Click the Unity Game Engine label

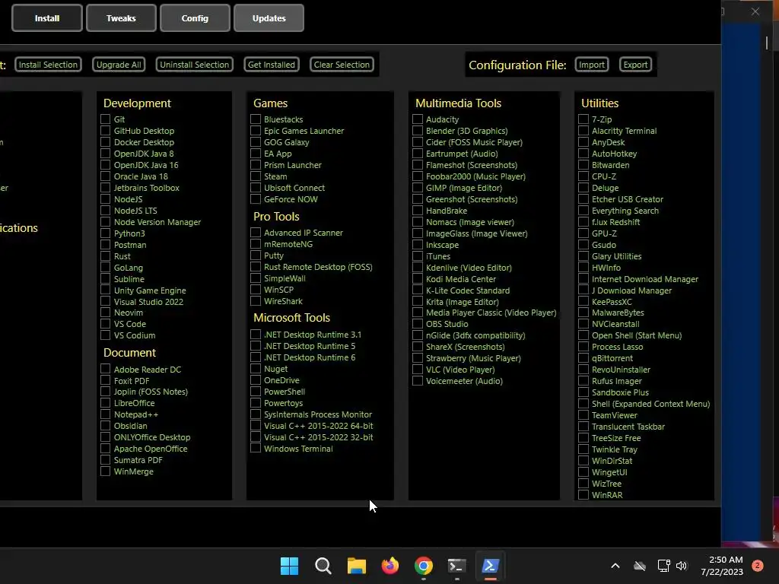coord(150,290)
